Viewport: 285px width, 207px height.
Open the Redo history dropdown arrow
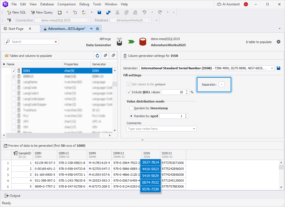(x=168, y=12)
